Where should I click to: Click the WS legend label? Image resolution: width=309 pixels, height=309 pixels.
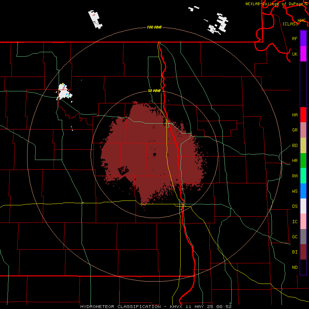[295, 191]
